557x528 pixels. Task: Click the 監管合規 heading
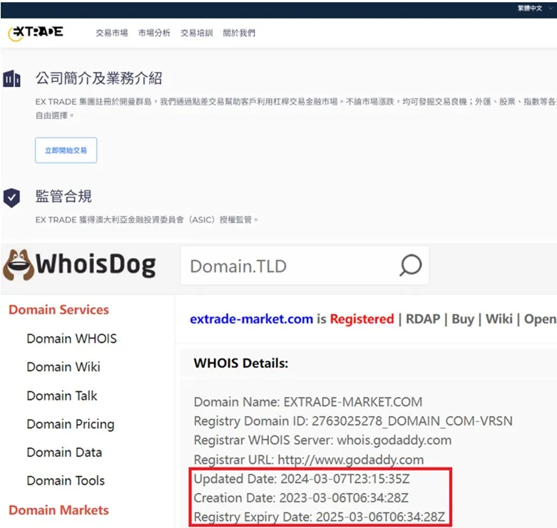point(63,196)
